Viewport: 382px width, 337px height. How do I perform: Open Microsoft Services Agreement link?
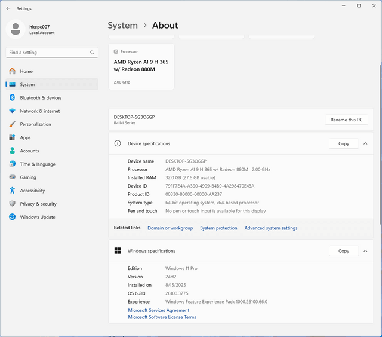pos(159,310)
